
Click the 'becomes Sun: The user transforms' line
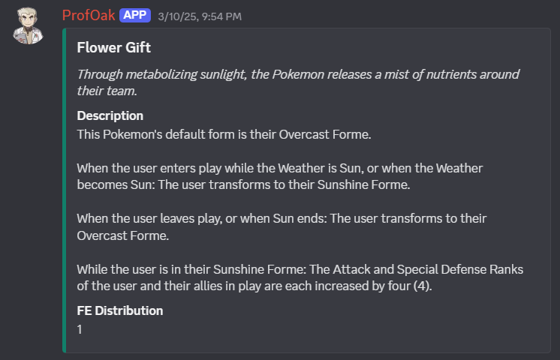243,184
